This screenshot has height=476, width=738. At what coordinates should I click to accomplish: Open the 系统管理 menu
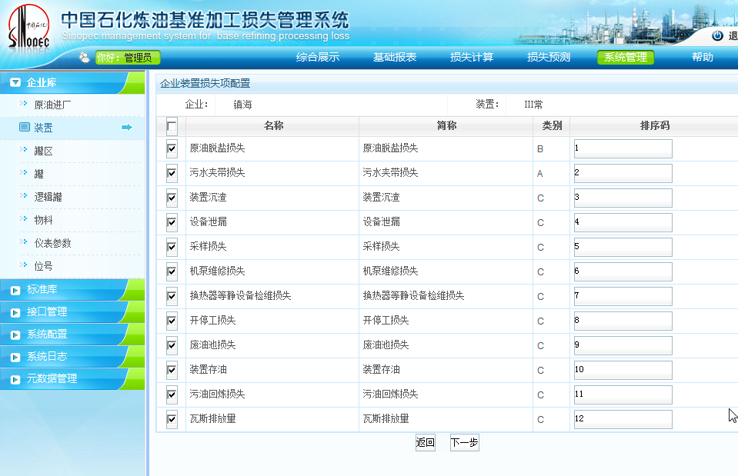626,58
